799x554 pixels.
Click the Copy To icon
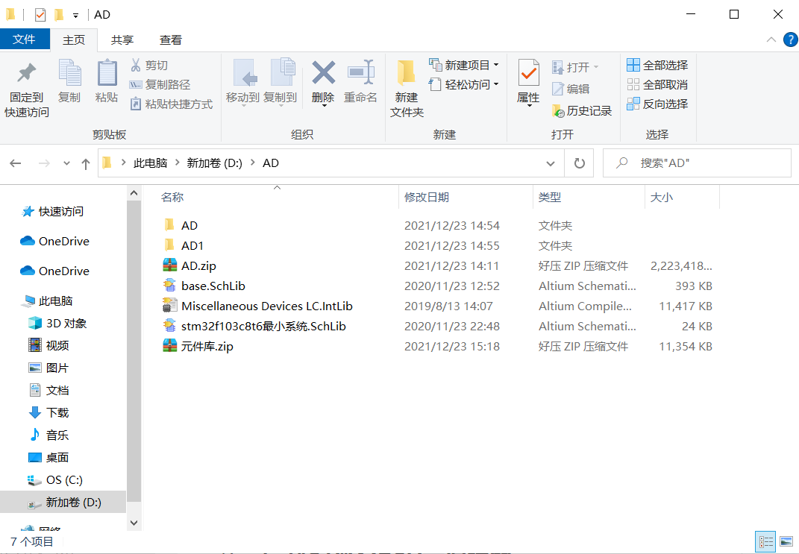283,73
